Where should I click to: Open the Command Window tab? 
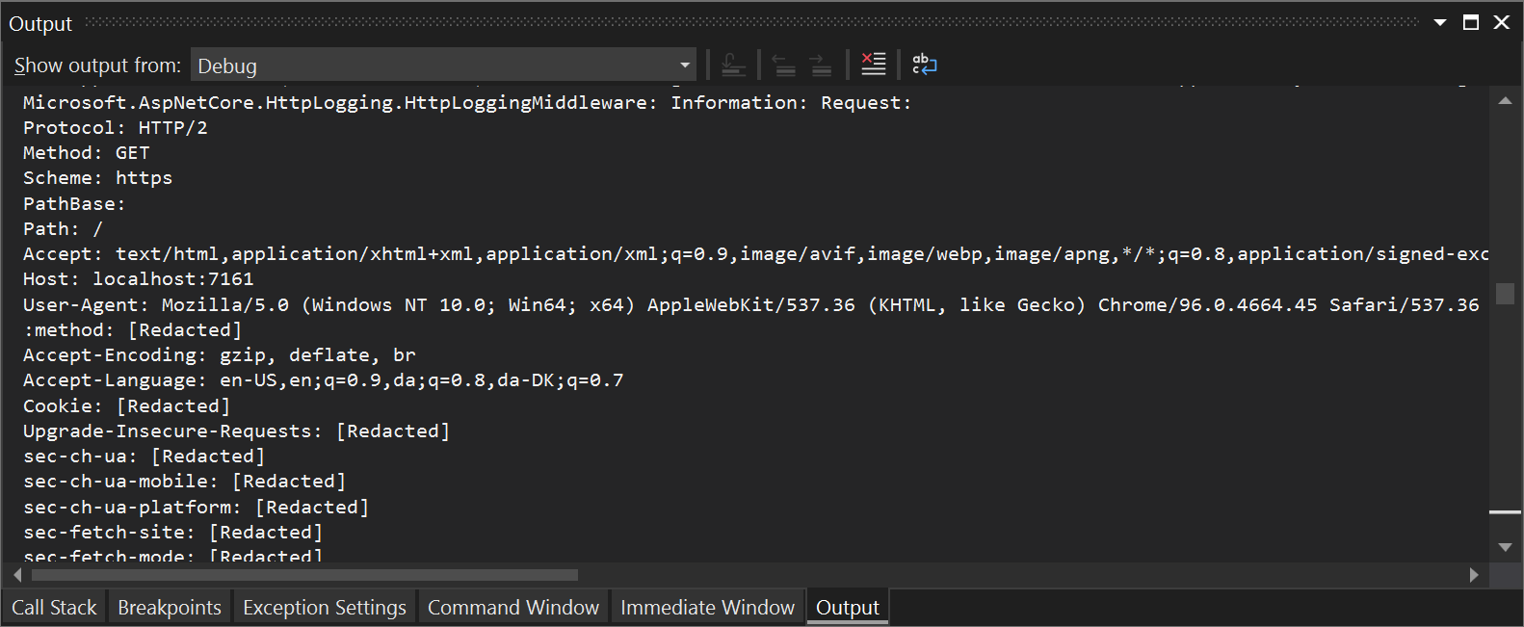tap(513, 608)
